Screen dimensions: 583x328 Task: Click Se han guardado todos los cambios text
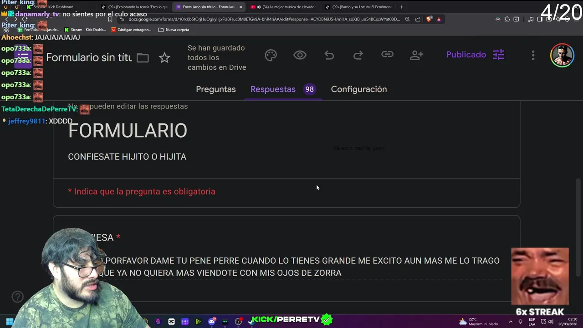pyautogui.click(x=217, y=58)
